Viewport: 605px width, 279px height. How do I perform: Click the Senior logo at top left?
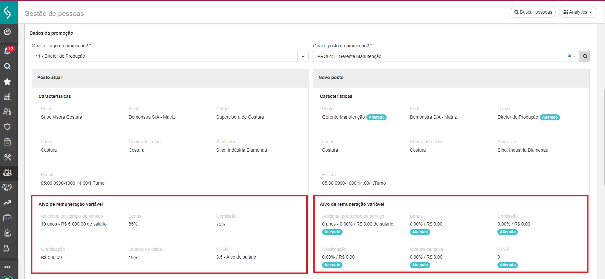click(x=7, y=12)
